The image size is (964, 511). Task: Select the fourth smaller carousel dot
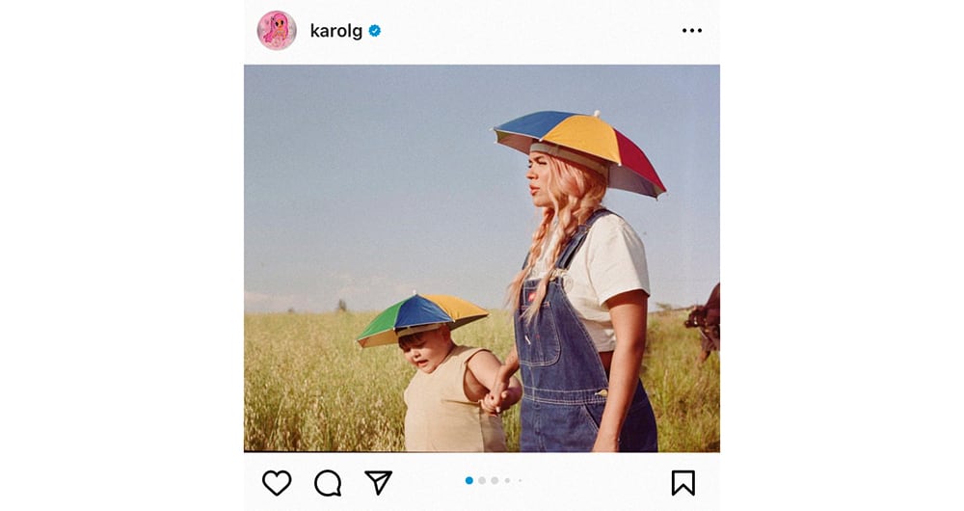pyautogui.click(x=507, y=480)
